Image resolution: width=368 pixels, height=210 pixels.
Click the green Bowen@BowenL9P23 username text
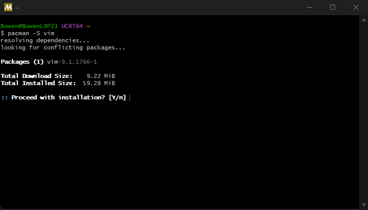coord(29,26)
